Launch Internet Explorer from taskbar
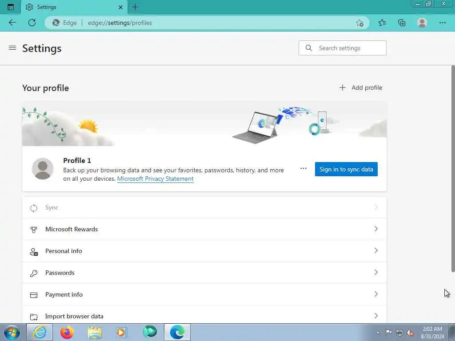 [x=40, y=332]
